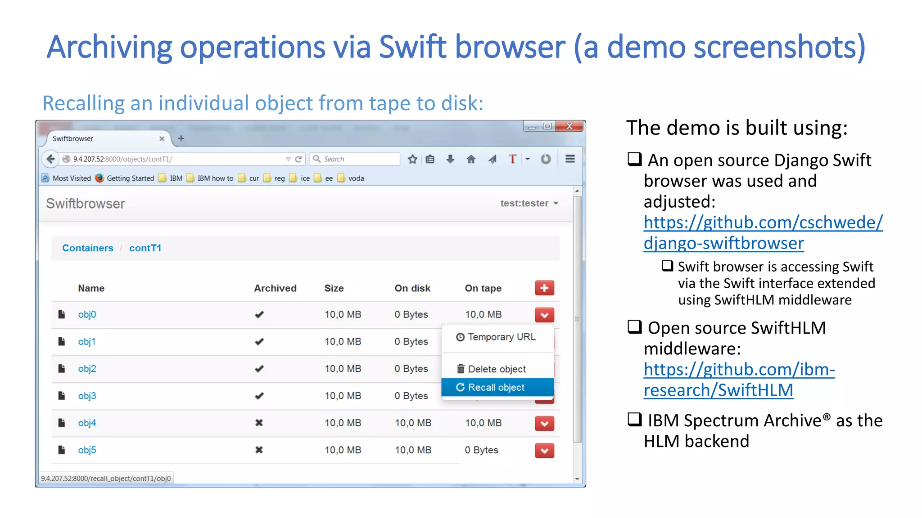Choose Delete object from the menu
The image size is (922, 518).
(x=497, y=369)
